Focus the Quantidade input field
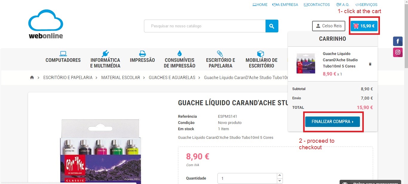 pos(247,178)
